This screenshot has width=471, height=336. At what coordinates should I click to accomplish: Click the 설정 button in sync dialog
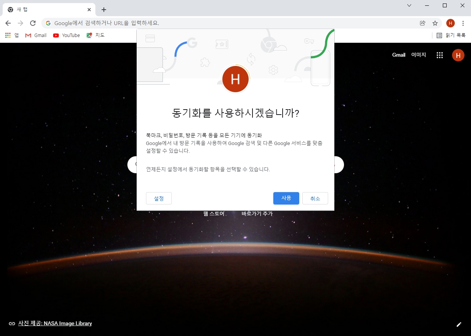tap(159, 198)
